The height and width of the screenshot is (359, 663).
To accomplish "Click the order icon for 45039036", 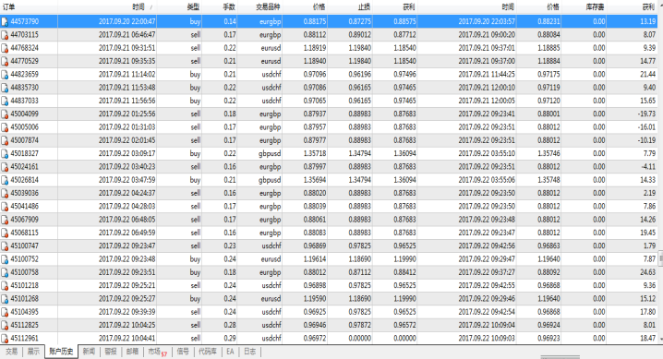I will [x=5, y=193].
